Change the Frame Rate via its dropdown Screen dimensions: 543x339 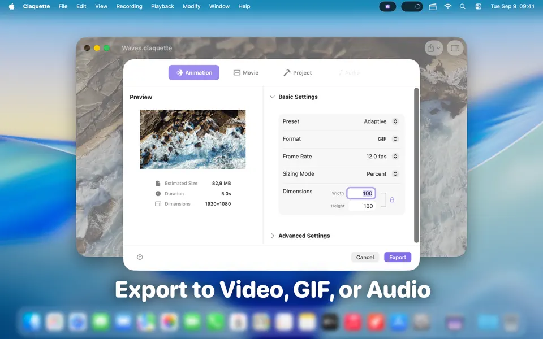395,157
